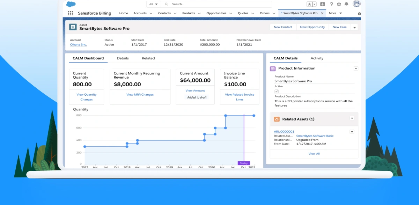Click the Total Amount $203,000.00 value
The image size is (419, 205).
click(x=210, y=45)
